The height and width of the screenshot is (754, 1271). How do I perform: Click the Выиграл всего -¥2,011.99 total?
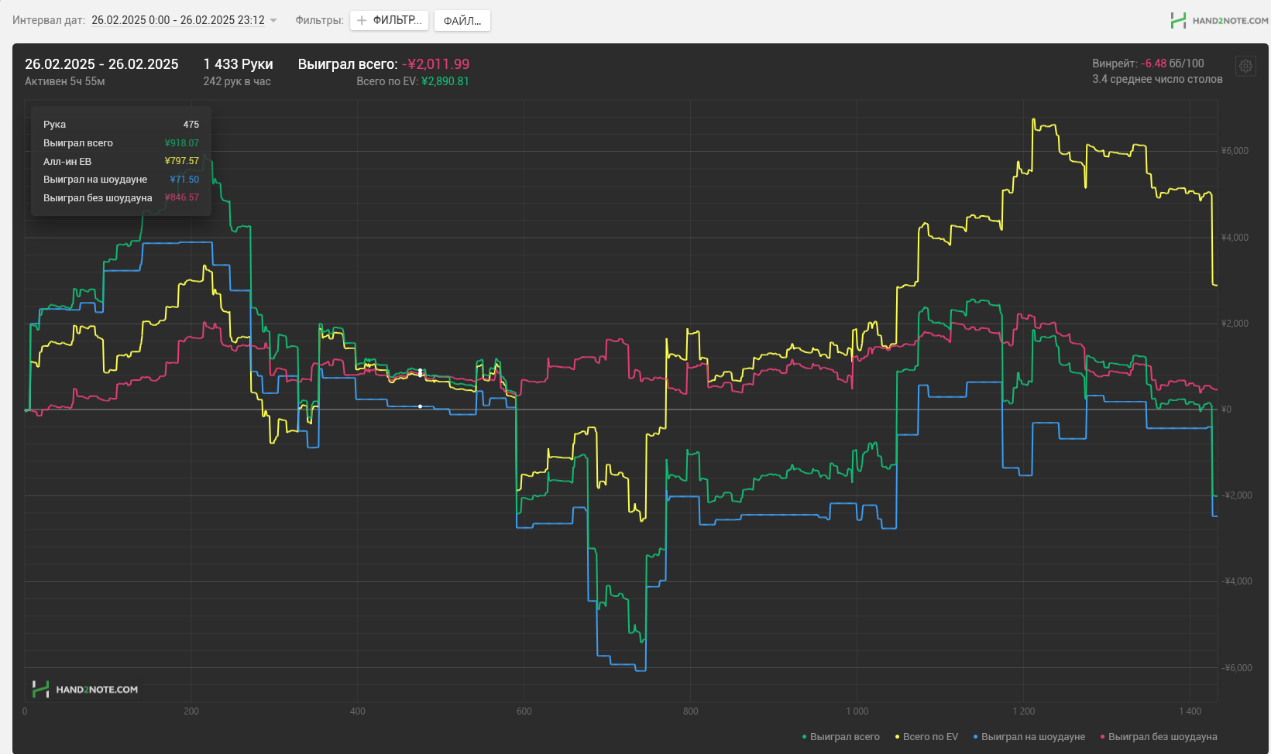383,64
